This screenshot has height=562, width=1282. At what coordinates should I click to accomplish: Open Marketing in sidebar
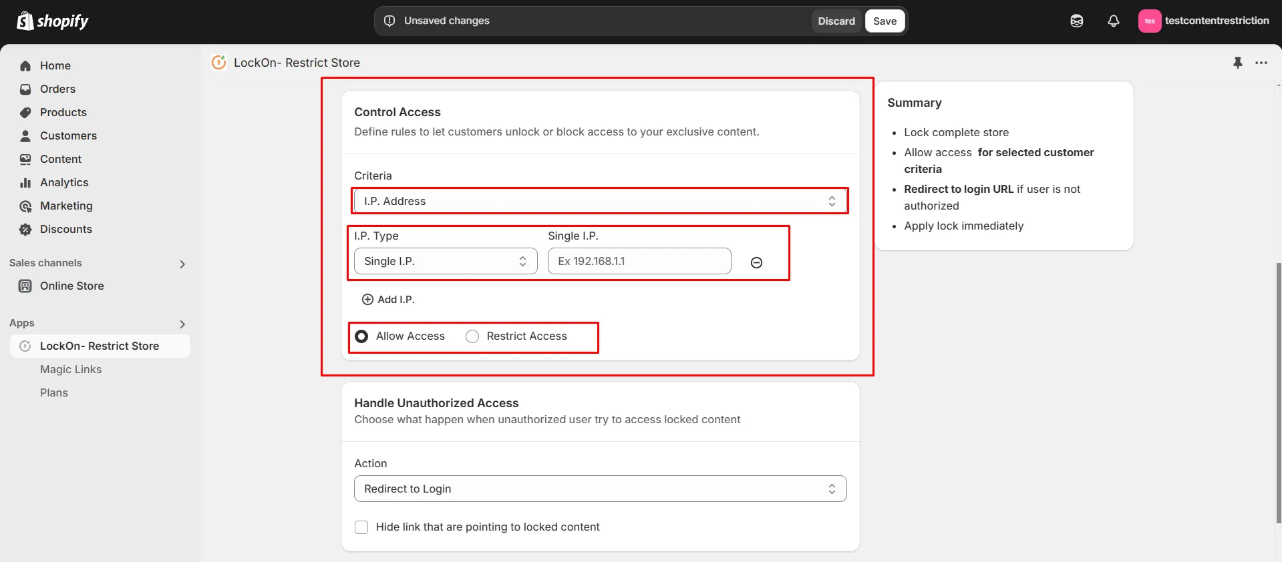point(66,206)
